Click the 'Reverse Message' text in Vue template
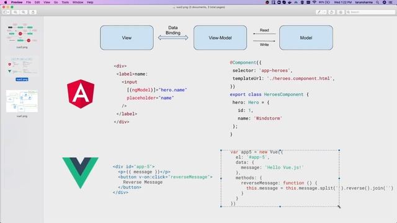 (143, 182)
